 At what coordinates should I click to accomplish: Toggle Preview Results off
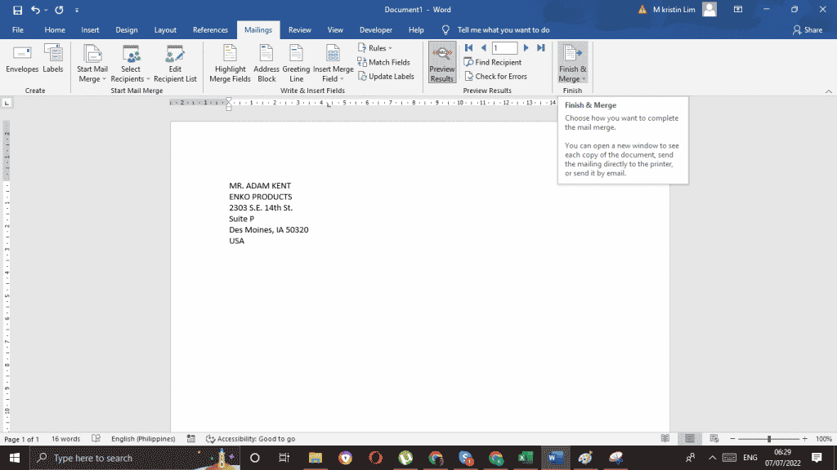click(442, 63)
